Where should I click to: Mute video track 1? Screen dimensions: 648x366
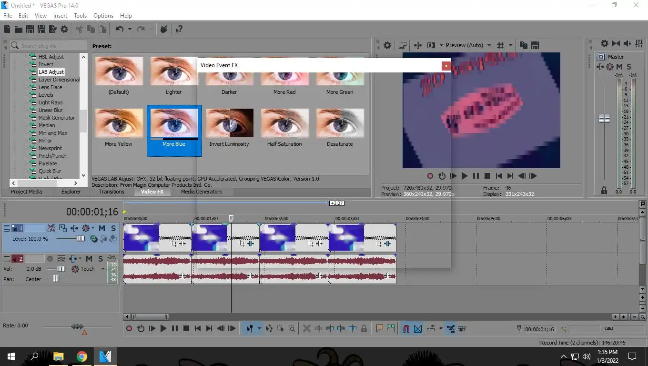pyautogui.click(x=102, y=229)
